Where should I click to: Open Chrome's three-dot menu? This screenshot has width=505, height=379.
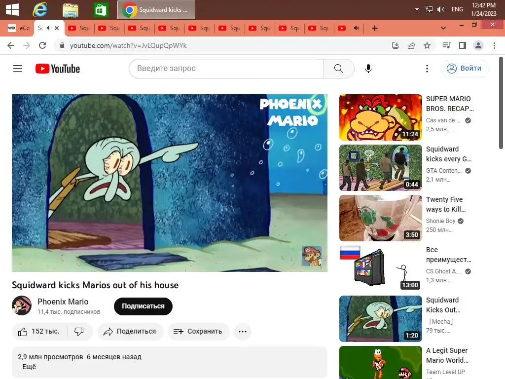click(x=494, y=45)
